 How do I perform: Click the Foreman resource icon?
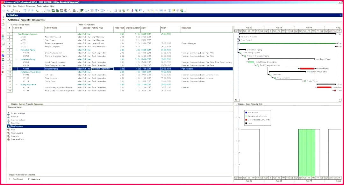coord(8,116)
